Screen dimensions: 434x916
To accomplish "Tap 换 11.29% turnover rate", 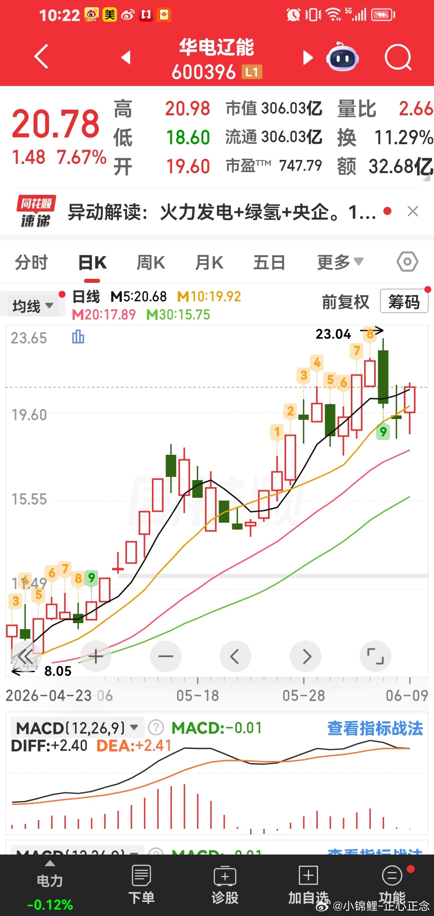I will 385,137.
